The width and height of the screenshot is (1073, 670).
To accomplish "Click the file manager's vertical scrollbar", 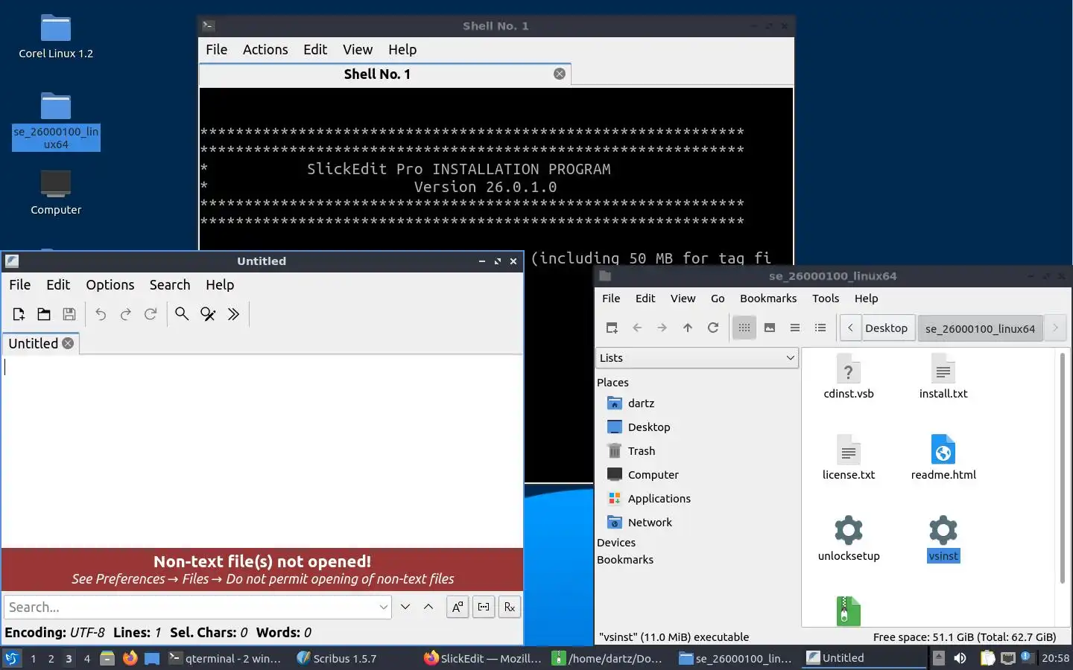I will (x=1063, y=468).
